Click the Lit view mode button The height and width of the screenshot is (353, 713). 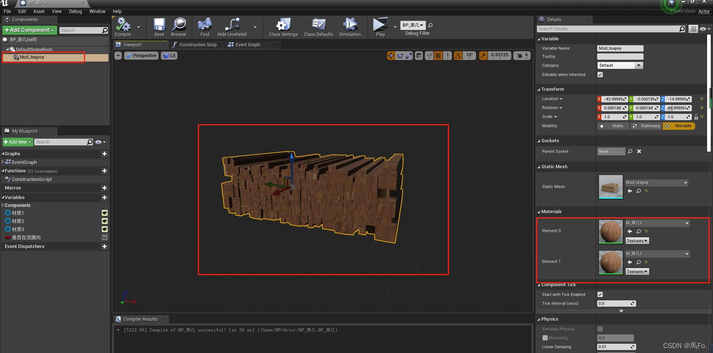pos(169,56)
